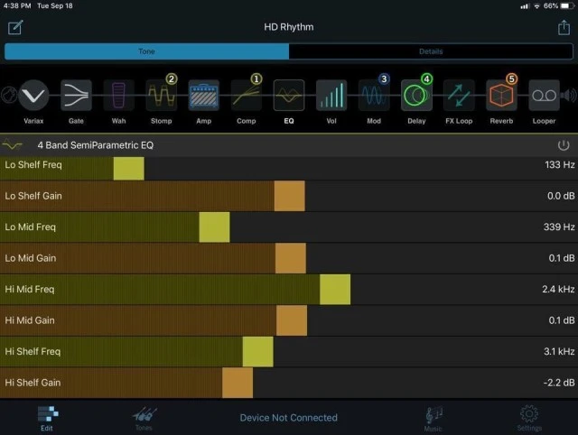Viewport: 578px width, 435px height.
Task: Toggle the EQ power button
Action: 564,145
